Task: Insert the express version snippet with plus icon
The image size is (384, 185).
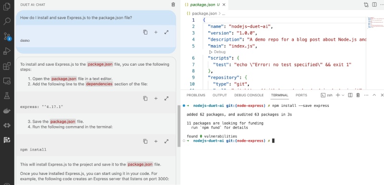Action: [156, 98]
